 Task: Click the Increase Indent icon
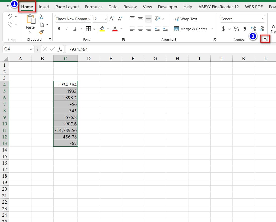pos(165,29)
